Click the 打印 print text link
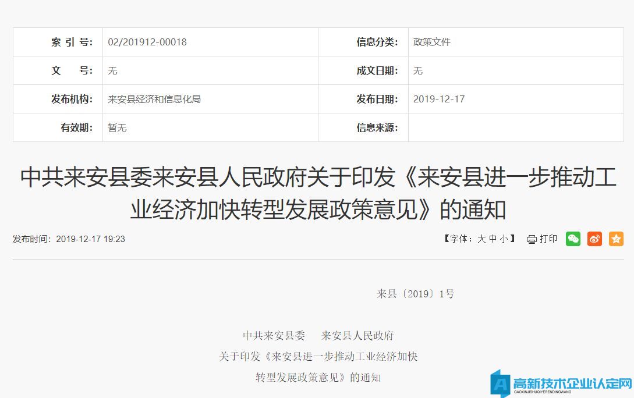 (x=548, y=239)
